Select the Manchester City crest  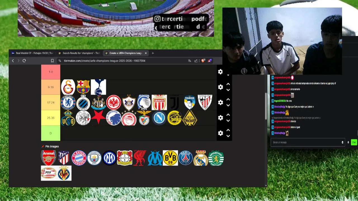coord(94,158)
